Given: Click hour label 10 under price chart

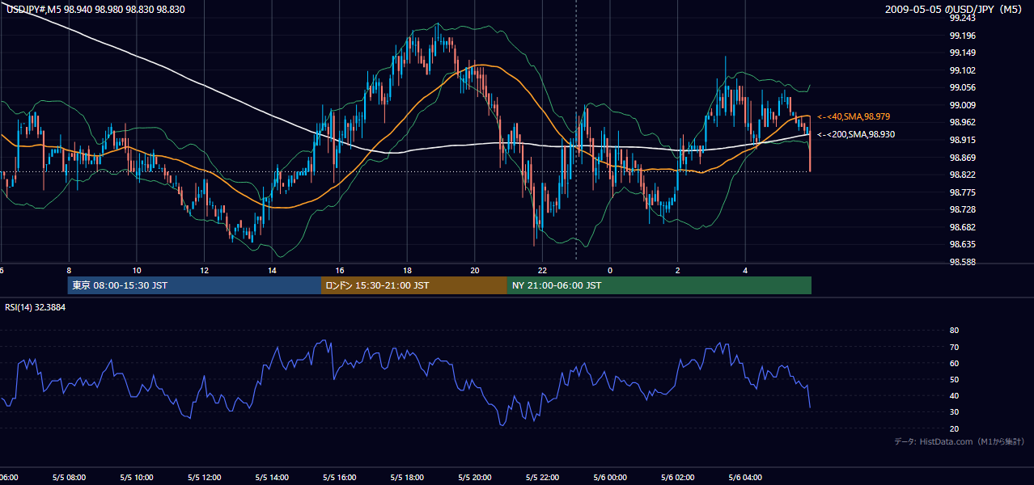Looking at the screenshot, I should pos(137,270).
